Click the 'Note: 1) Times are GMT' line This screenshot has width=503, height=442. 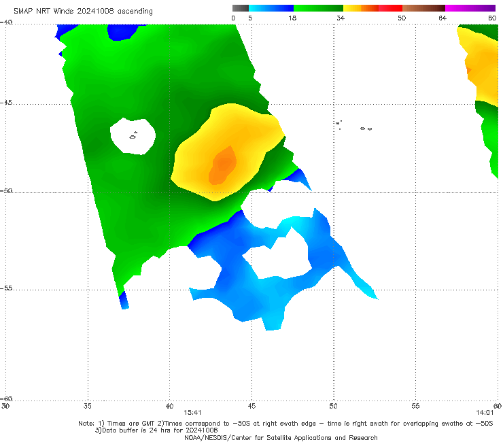(x=285, y=424)
